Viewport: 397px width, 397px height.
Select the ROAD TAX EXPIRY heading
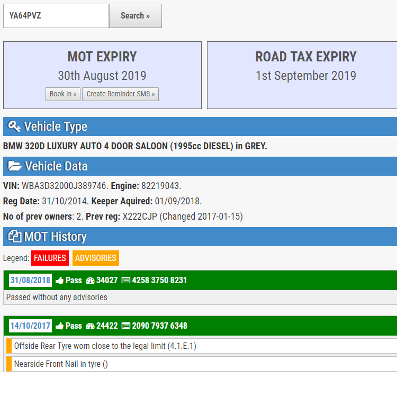[306, 57]
